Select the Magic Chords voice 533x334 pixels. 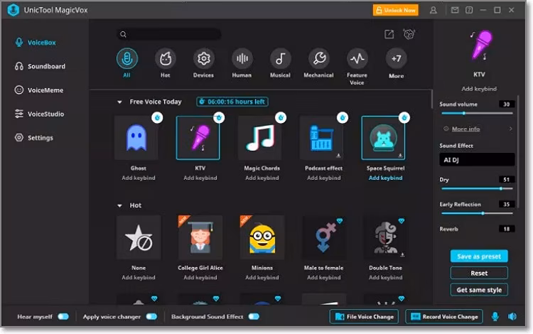tap(259, 138)
